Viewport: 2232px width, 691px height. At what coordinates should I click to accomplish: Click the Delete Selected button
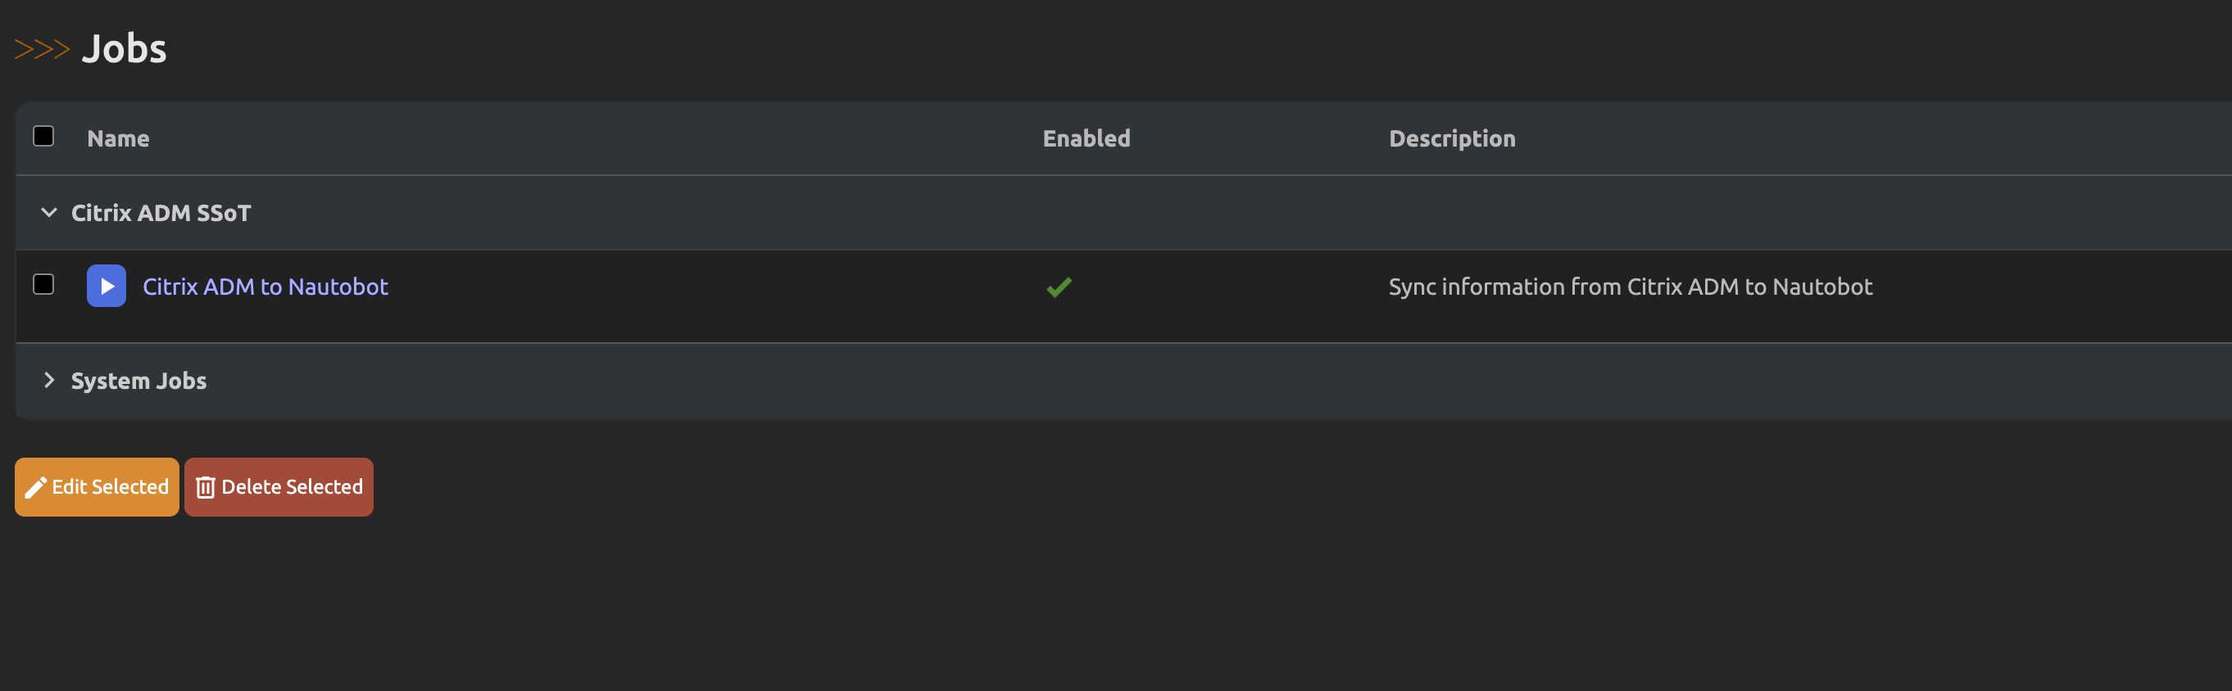click(x=279, y=486)
